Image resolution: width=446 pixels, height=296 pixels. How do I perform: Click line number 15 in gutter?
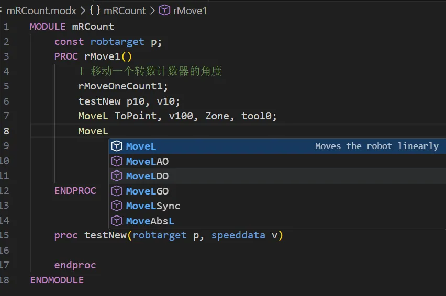(x=5, y=235)
